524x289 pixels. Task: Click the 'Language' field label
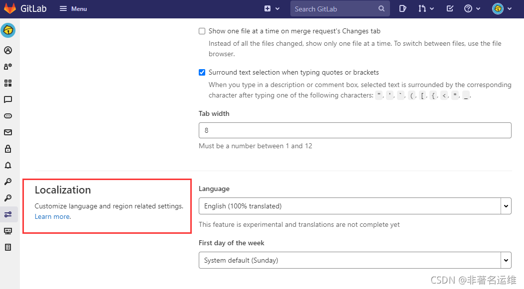214,189
